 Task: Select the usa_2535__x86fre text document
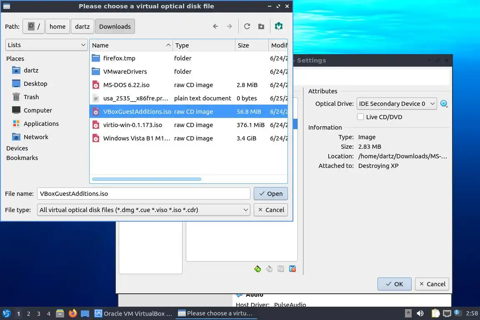[x=189, y=98]
